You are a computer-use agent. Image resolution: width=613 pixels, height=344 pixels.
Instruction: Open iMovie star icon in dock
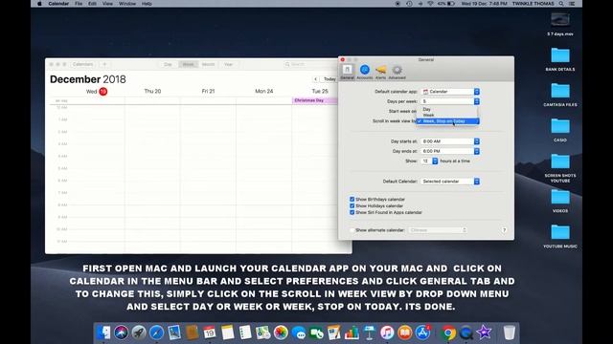(484, 333)
